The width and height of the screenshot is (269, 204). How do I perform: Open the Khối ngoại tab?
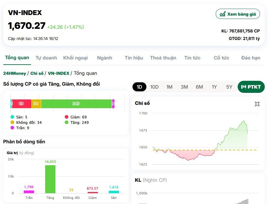tap(75, 58)
